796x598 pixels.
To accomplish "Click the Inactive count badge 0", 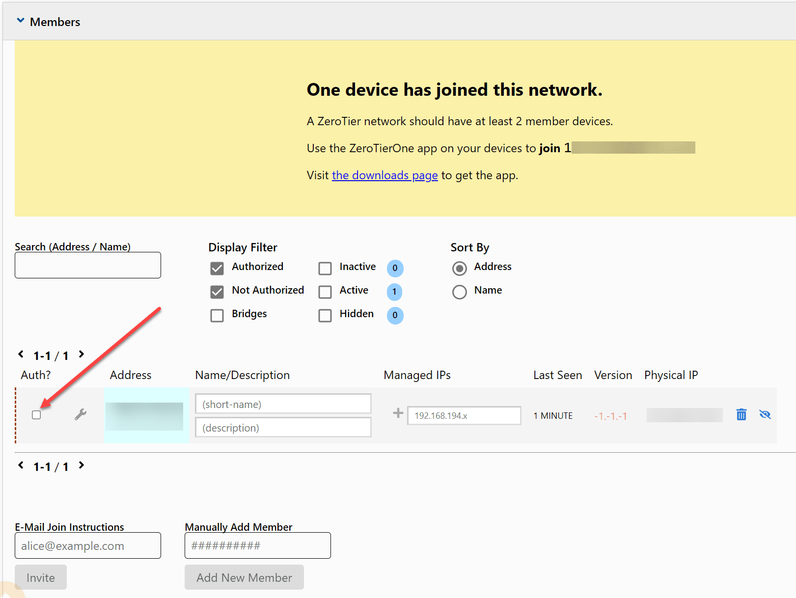I will click(395, 268).
